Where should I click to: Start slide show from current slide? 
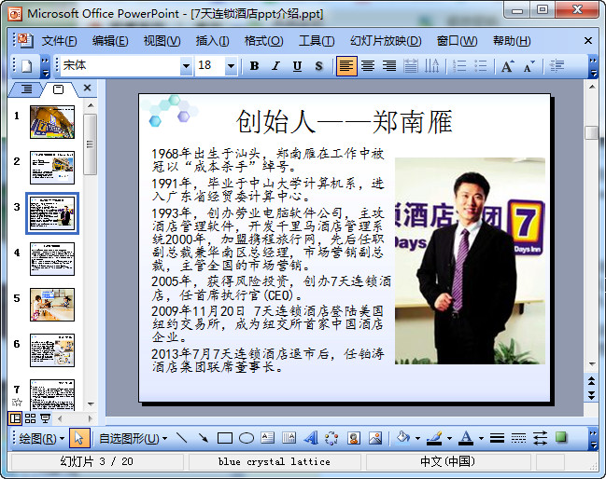[x=46, y=418]
